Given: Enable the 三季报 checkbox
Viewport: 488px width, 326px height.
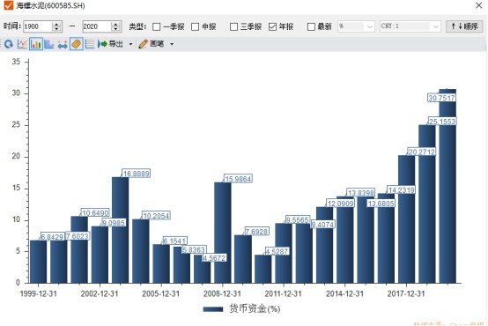Looking at the screenshot, I should point(233,26).
